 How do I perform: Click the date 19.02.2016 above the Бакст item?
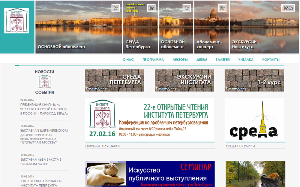tap(27, 155)
